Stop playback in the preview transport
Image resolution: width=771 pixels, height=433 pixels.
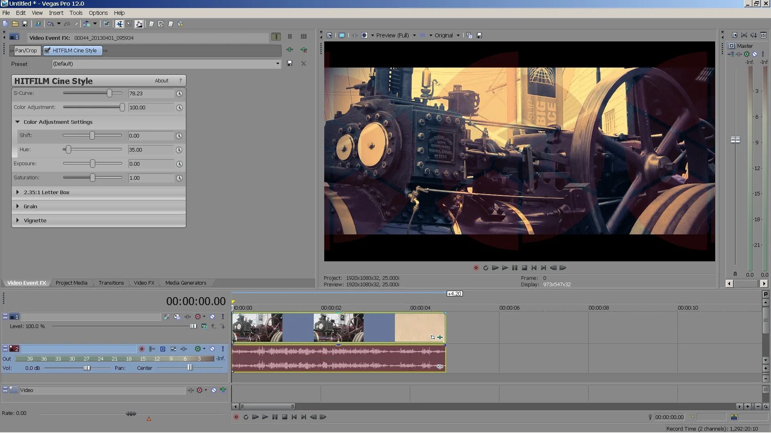pyautogui.click(x=524, y=268)
